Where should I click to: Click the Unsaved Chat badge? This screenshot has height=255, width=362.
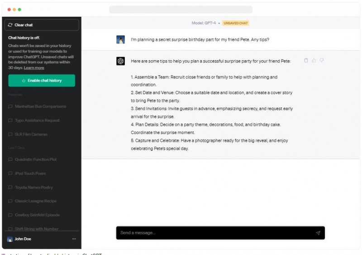(x=235, y=23)
